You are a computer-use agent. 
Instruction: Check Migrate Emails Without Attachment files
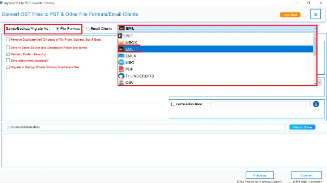point(8,67)
